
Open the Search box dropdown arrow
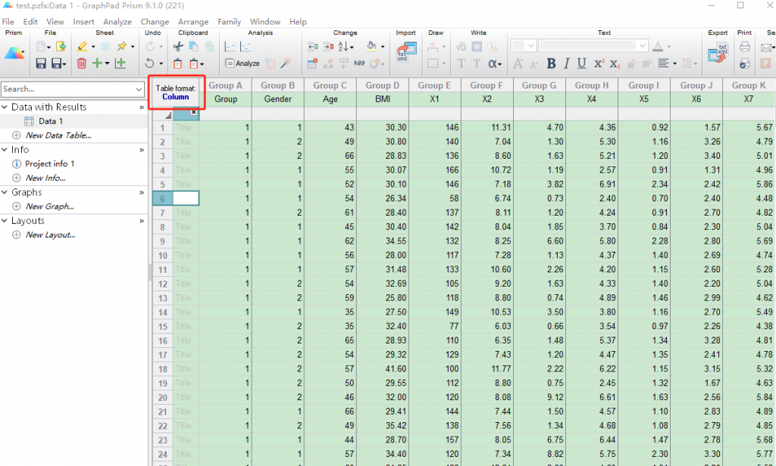[139, 89]
